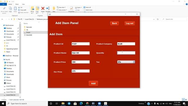Open Microsoft Edge from the taskbar
Screen dimensions: 188x106
[x=81, y=103]
